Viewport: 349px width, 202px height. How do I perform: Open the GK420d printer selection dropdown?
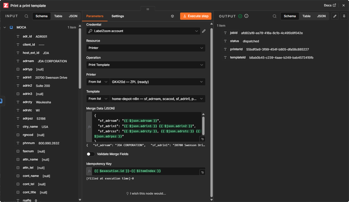158,82
